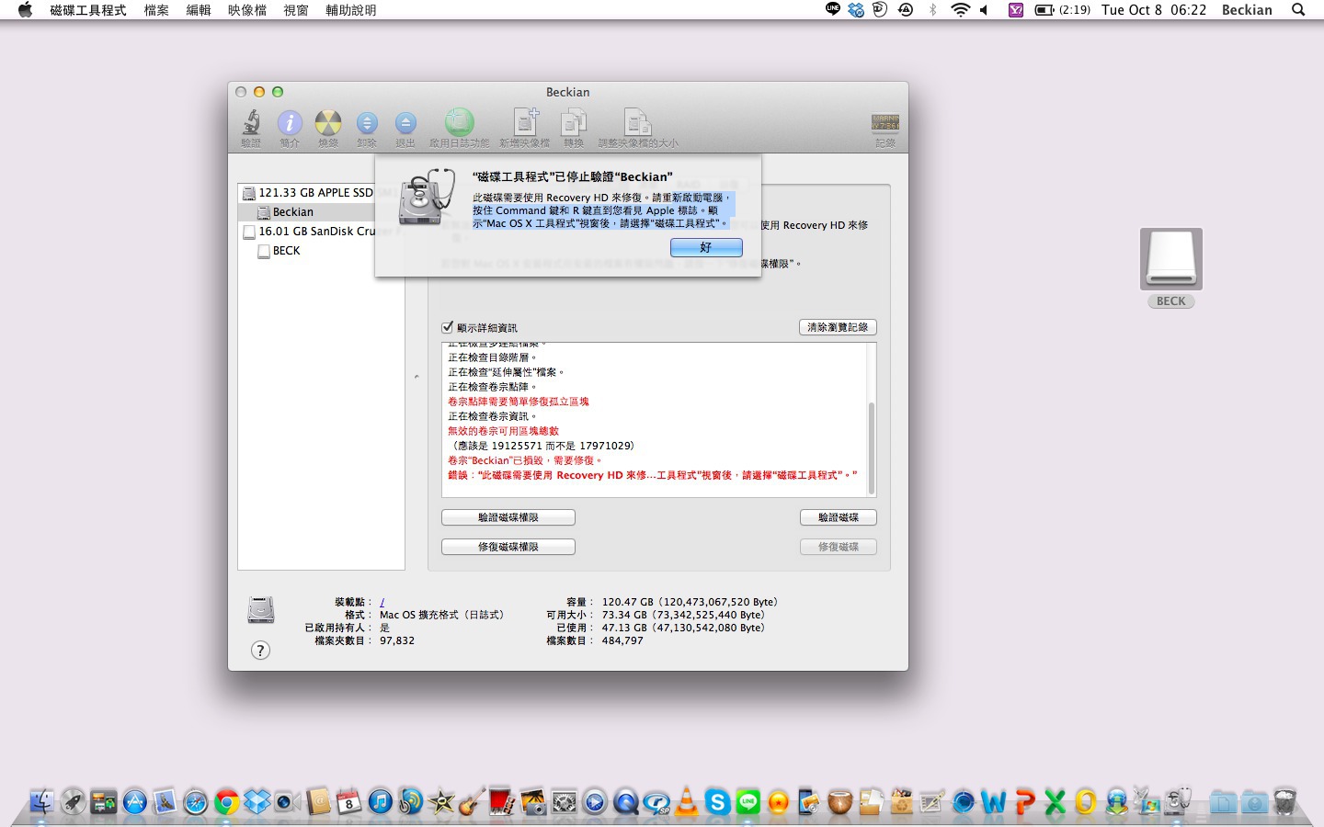Screen dimensions: 1324x827
Task: Open App Store from the Dock
Action: click(x=135, y=801)
